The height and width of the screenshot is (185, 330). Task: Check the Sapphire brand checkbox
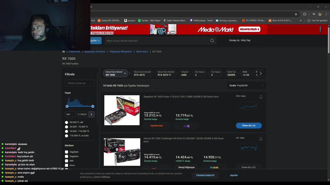(x=67, y=156)
